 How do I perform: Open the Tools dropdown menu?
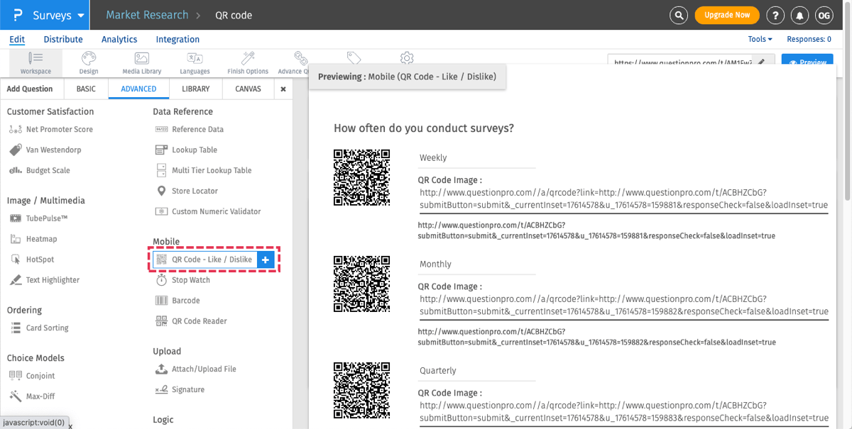(760, 40)
